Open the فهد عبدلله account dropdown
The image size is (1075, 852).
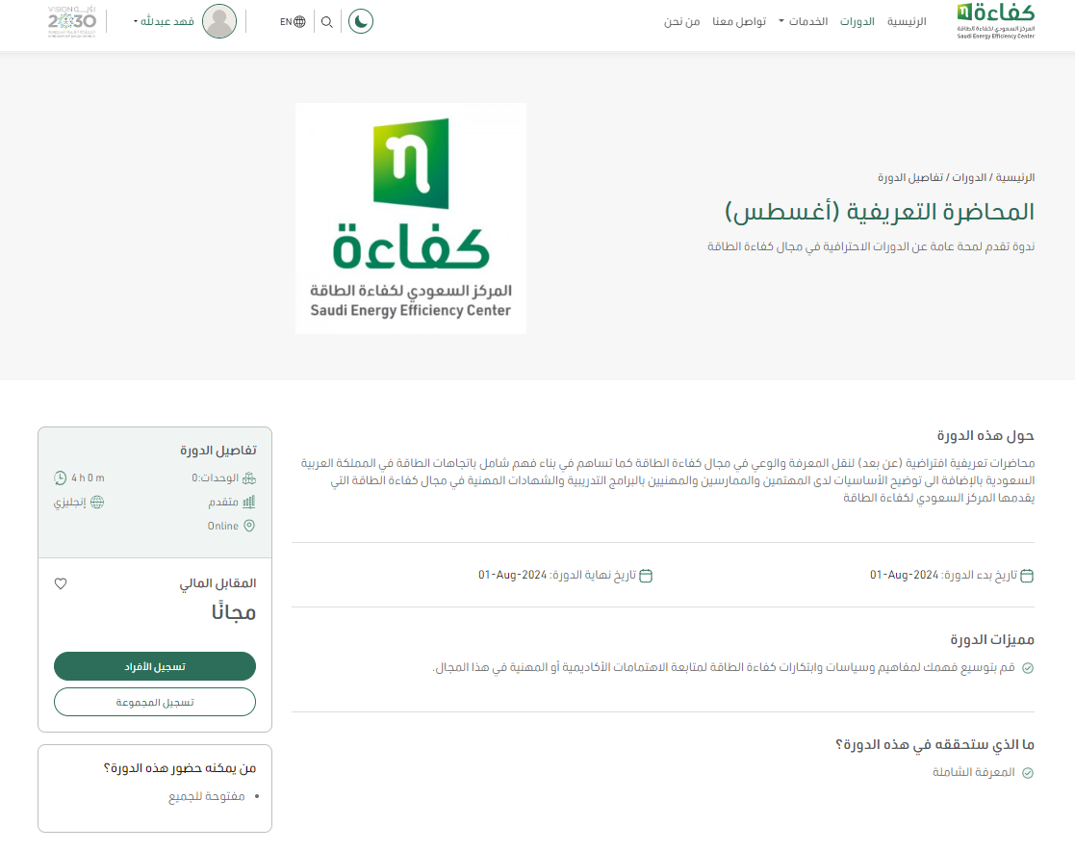tap(164, 21)
